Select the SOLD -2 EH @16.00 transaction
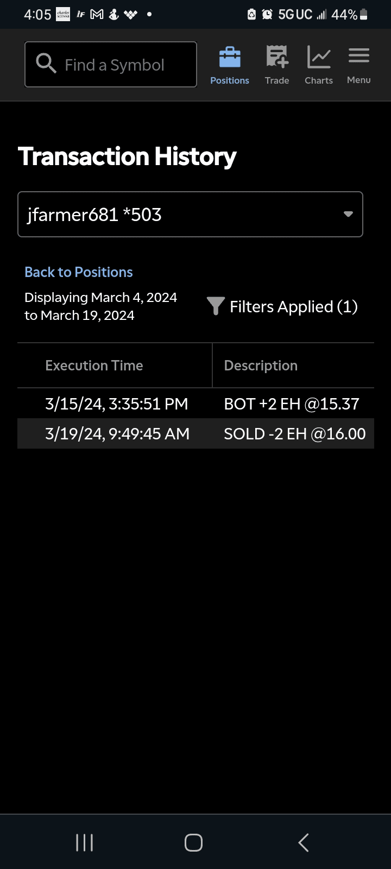Screen dimensions: 391x869 pyautogui.click(x=295, y=434)
